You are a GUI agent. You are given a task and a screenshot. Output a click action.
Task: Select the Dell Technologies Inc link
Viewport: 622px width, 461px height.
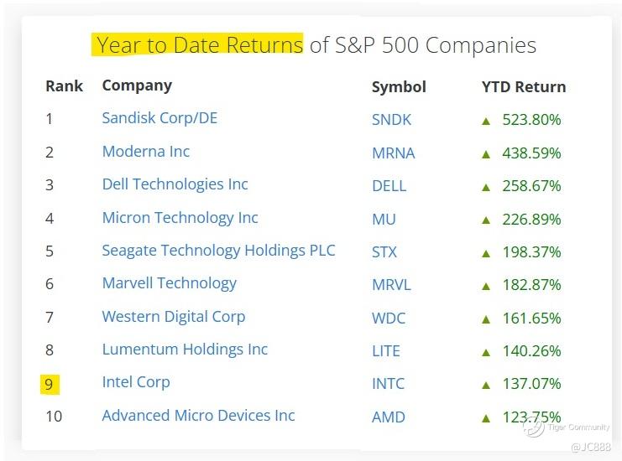coord(175,184)
